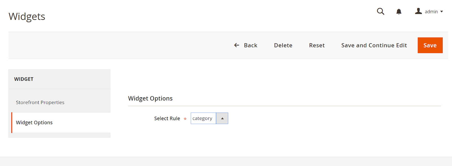
Task: Expand the admin account menu caret
Action: pos(442,12)
